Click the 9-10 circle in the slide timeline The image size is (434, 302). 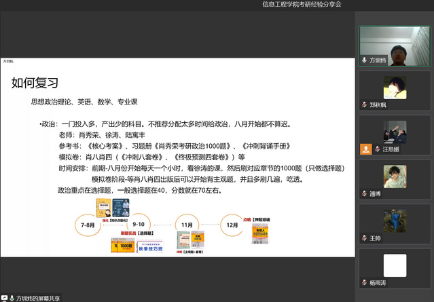point(139,223)
